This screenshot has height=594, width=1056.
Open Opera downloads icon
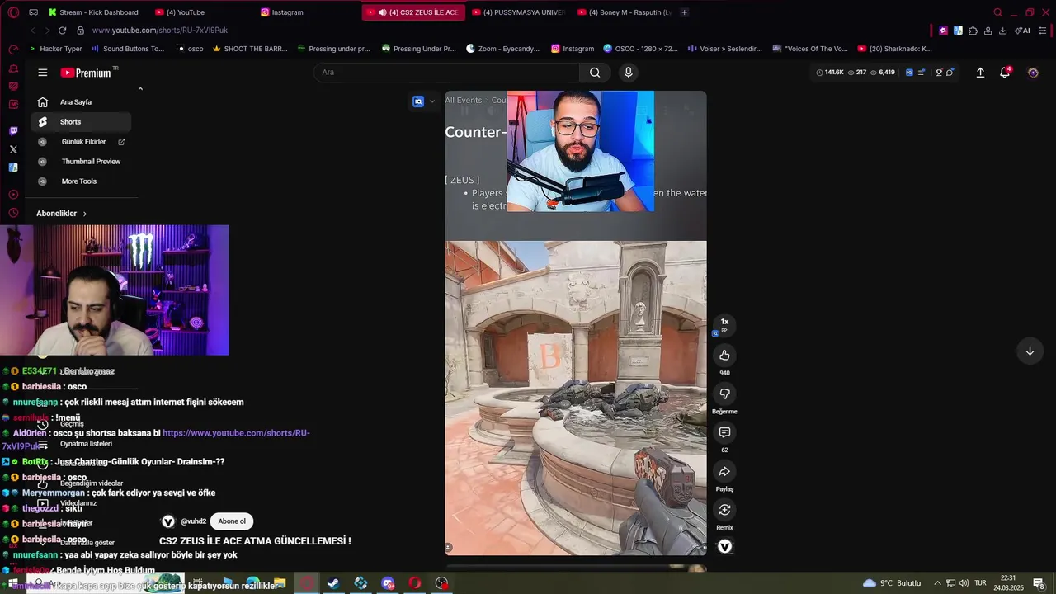pyautogui.click(x=1002, y=31)
